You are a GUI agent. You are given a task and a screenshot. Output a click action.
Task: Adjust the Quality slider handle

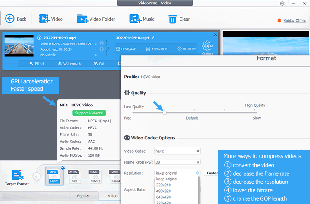pyautogui.click(x=164, y=113)
